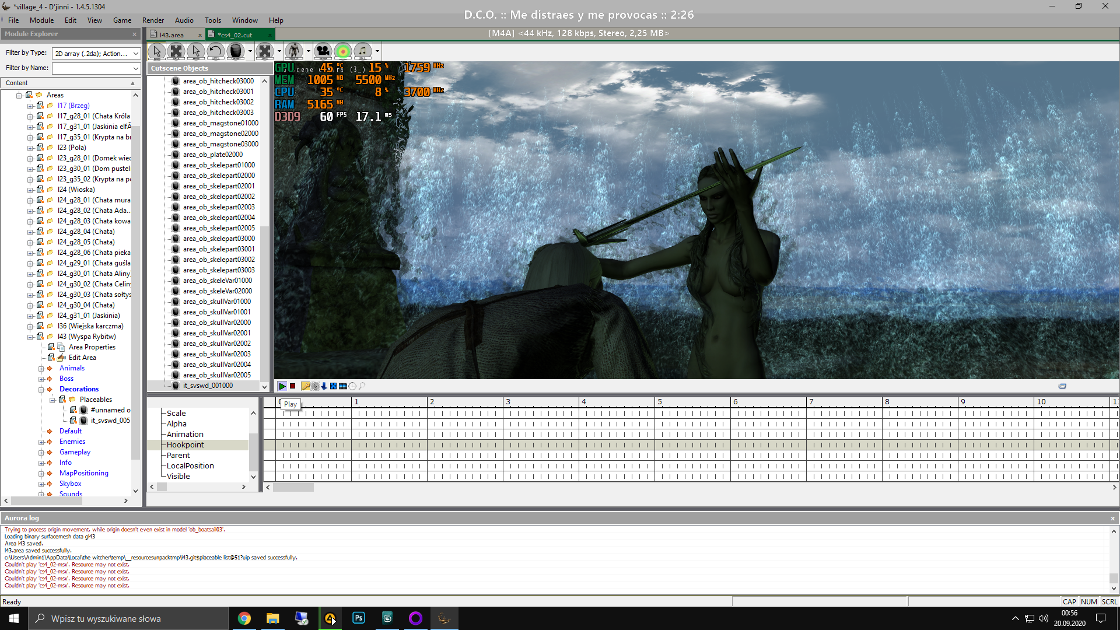
Task: Select the barrel placeable tool
Action: (236, 51)
